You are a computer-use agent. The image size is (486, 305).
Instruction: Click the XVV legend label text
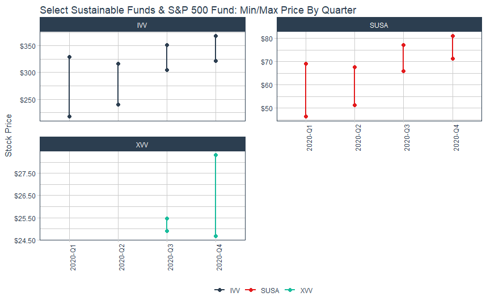click(x=306, y=290)
